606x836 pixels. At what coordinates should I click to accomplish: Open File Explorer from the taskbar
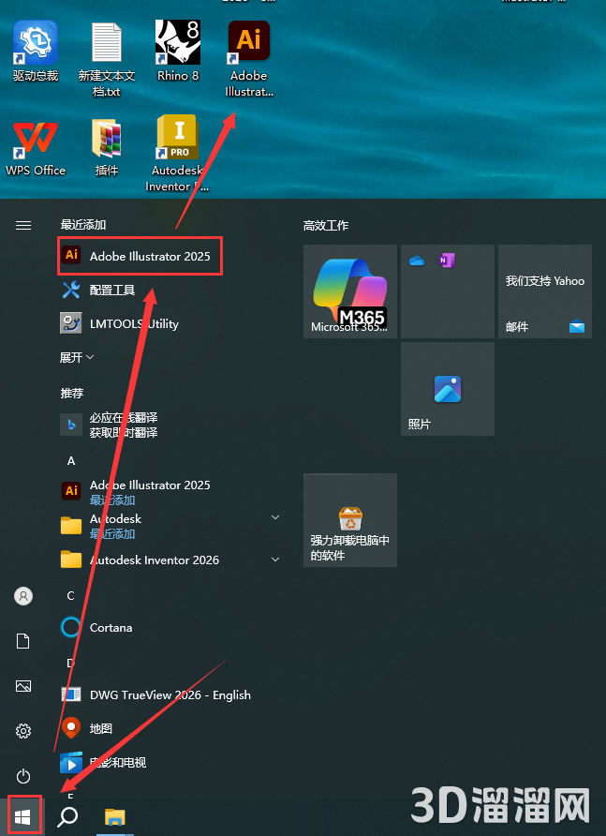[114, 816]
